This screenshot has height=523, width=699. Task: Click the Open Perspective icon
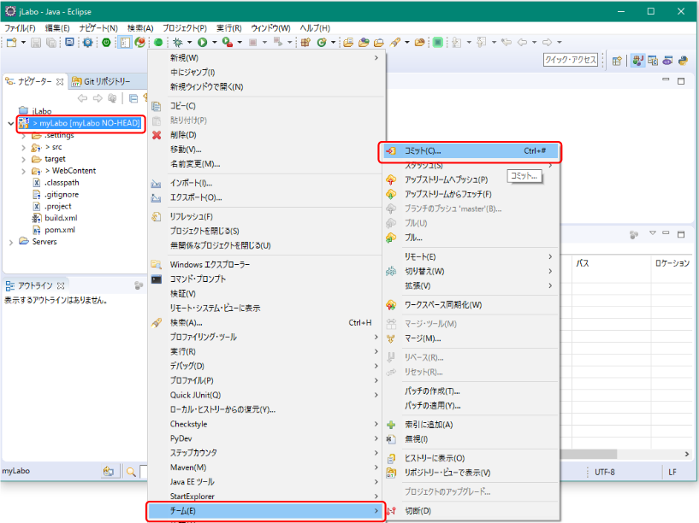tap(617, 61)
